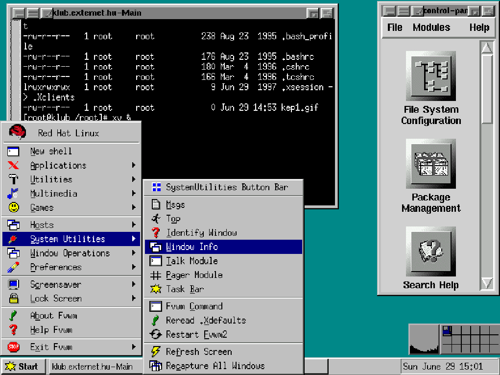Click the kep1.gif filename in terminal
Screen dimensions: 500x375
point(299,107)
